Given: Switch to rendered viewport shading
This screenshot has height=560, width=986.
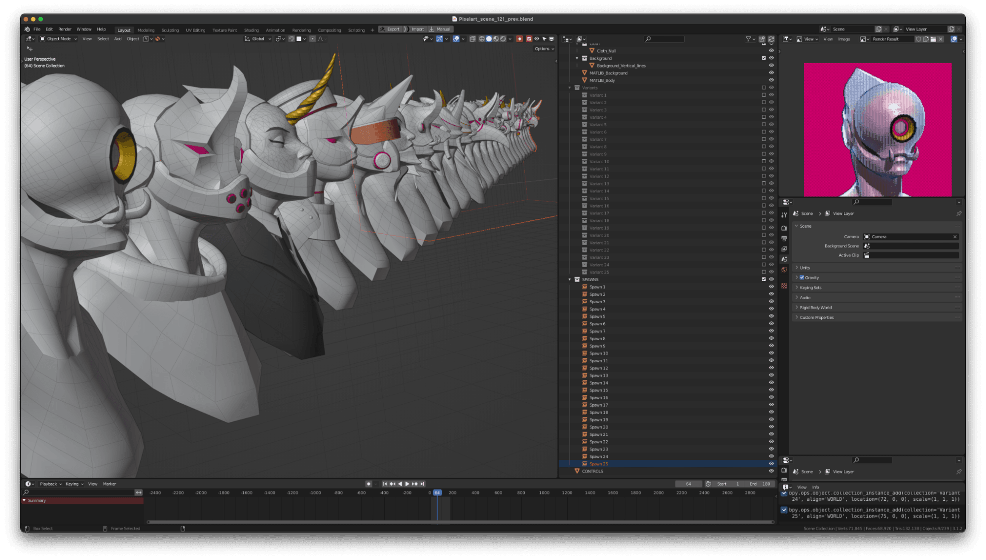Looking at the screenshot, I should 503,39.
